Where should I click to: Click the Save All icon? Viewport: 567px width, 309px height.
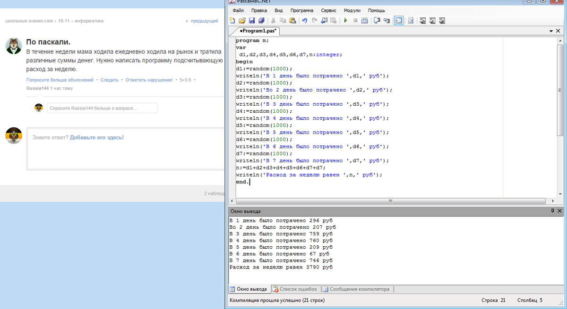point(261,20)
